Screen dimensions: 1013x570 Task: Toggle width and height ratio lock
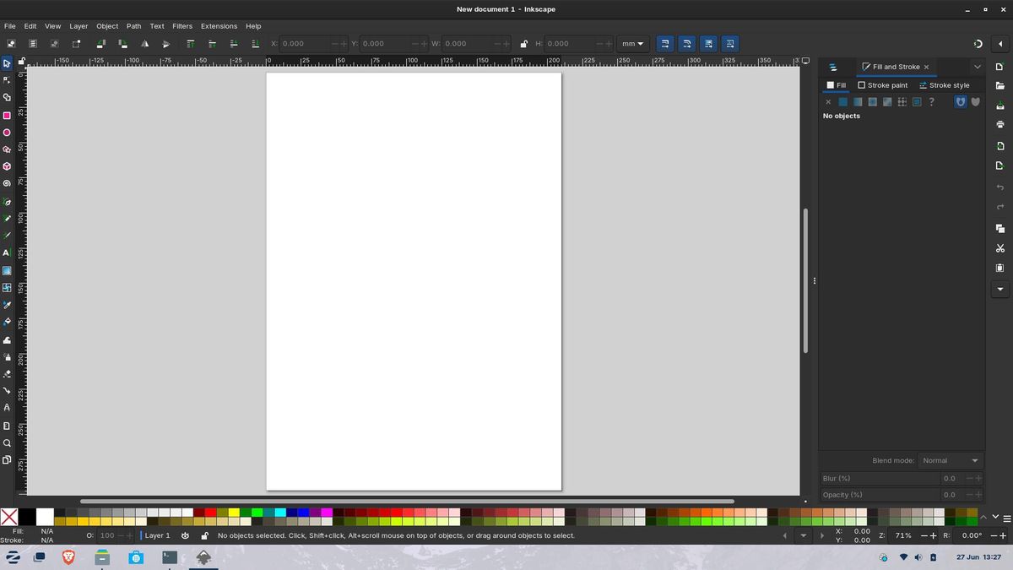(x=524, y=44)
